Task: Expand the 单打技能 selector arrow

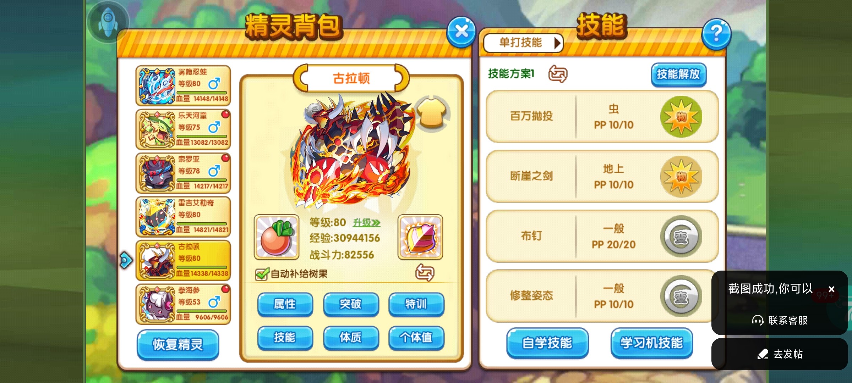Action: [557, 43]
